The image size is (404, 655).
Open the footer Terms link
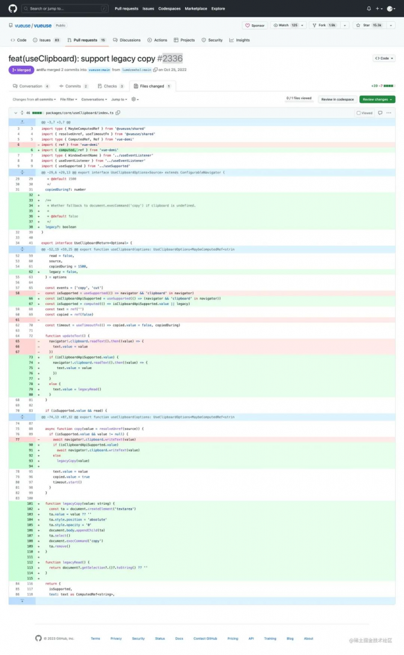[x=95, y=638]
